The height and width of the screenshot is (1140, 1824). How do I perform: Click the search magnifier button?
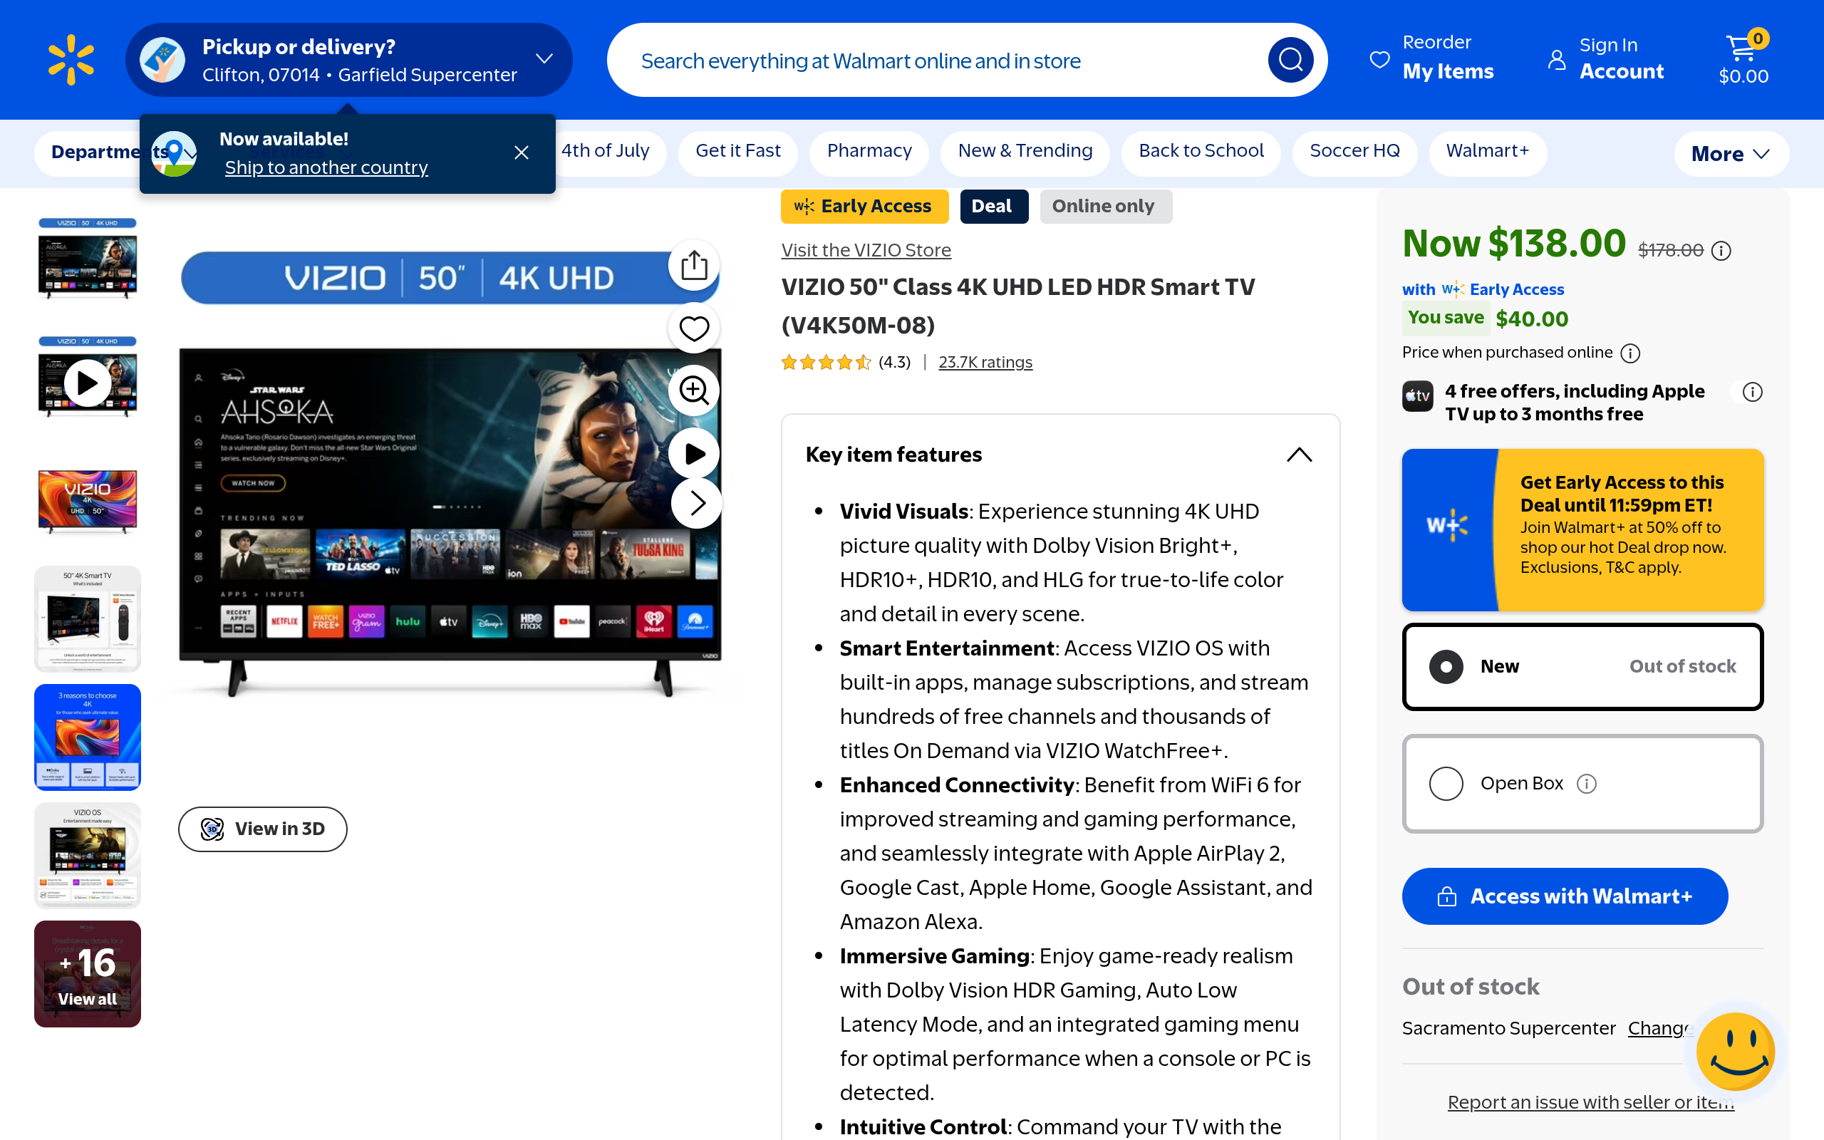tap(1290, 60)
